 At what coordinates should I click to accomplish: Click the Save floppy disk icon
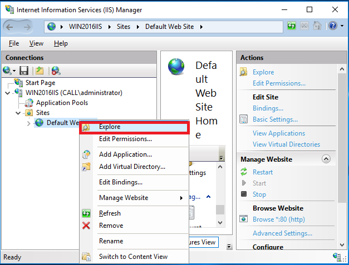click(x=24, y=71)
